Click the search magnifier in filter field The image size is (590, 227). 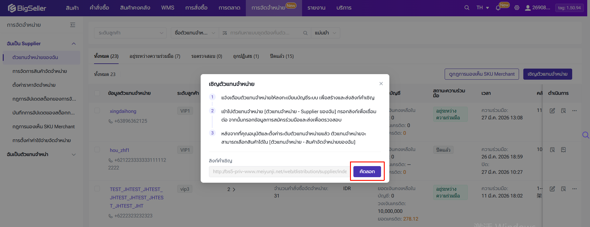click(x=305, y=33)
